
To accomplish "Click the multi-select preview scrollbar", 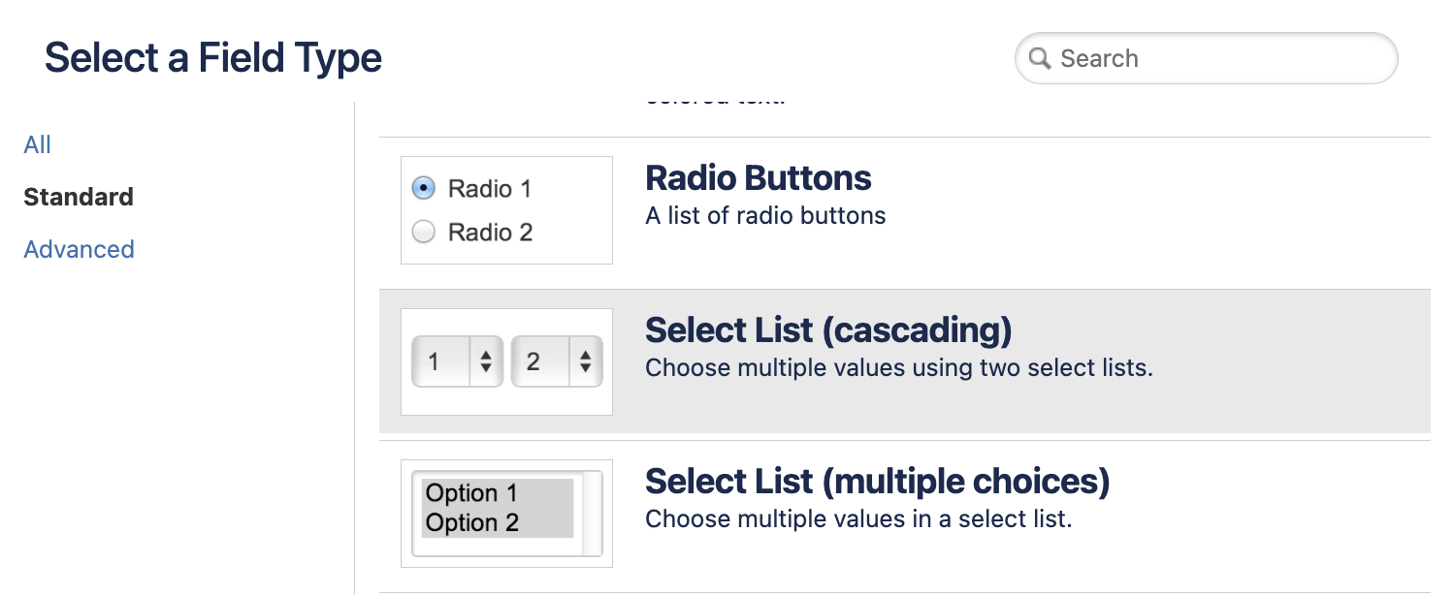I will coord(591,514).
